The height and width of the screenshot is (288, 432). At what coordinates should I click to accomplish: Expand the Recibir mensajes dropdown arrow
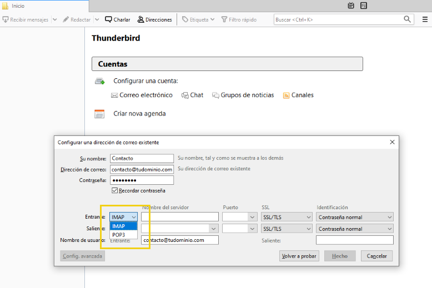55,19
